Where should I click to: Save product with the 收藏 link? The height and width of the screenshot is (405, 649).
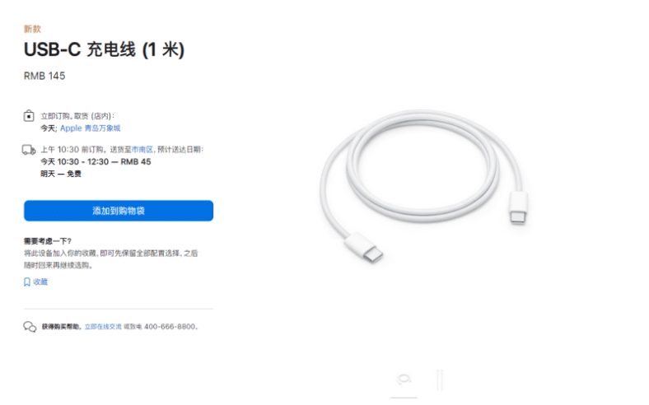tap(40, 282)
